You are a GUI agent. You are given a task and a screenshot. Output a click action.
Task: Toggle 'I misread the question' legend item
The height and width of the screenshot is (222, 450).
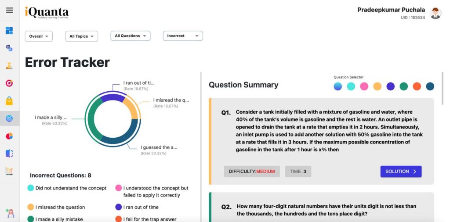[x=56, y=207]
